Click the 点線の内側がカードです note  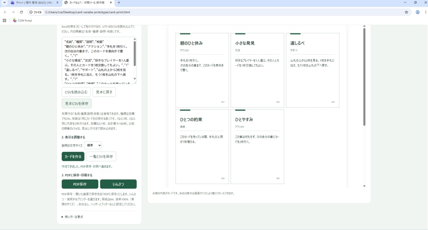coord(193,193)
